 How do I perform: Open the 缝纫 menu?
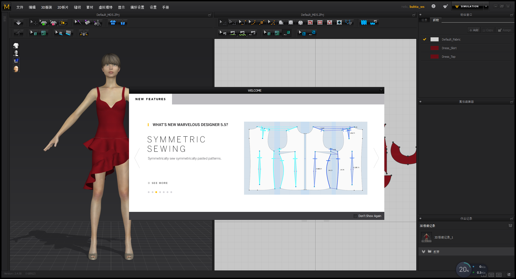pos(77,7)
